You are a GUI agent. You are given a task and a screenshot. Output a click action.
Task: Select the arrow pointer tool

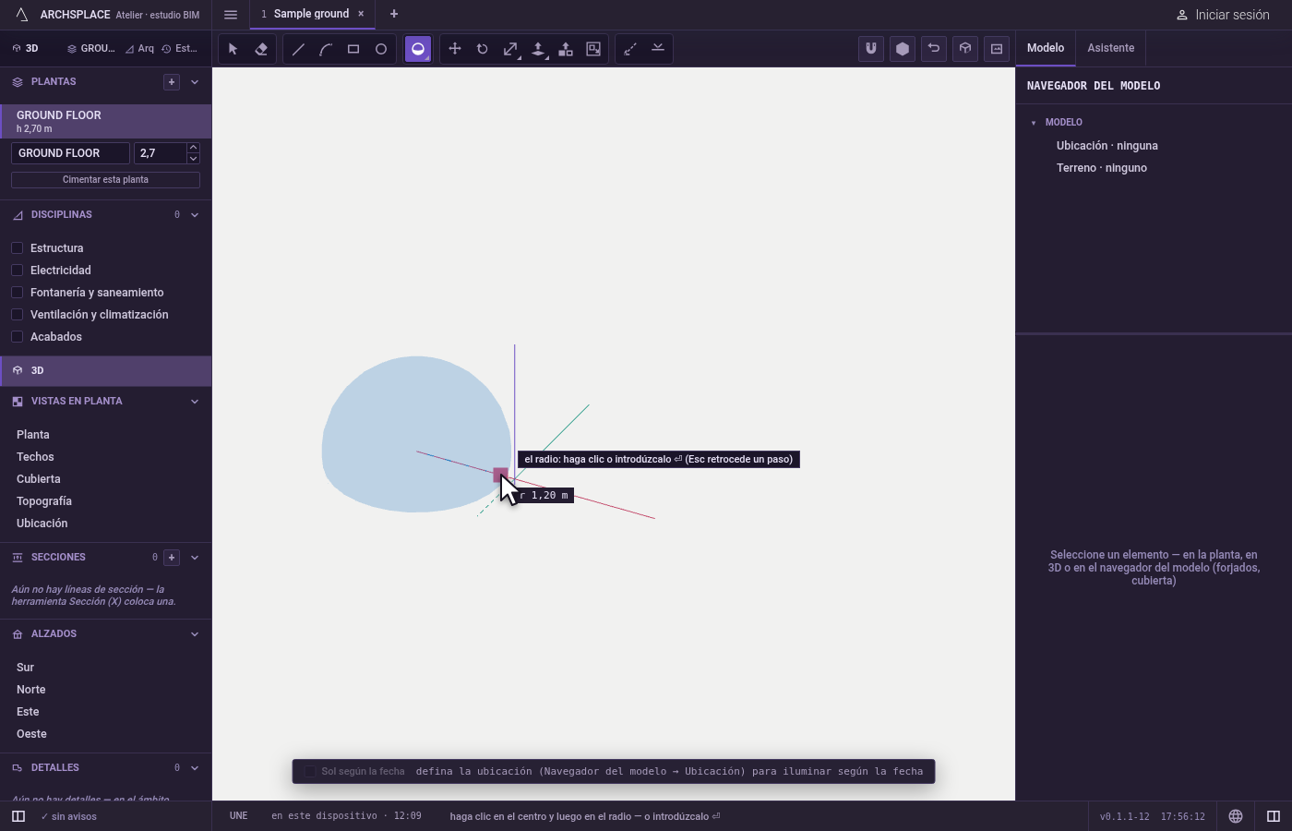[x=233, y=49]
